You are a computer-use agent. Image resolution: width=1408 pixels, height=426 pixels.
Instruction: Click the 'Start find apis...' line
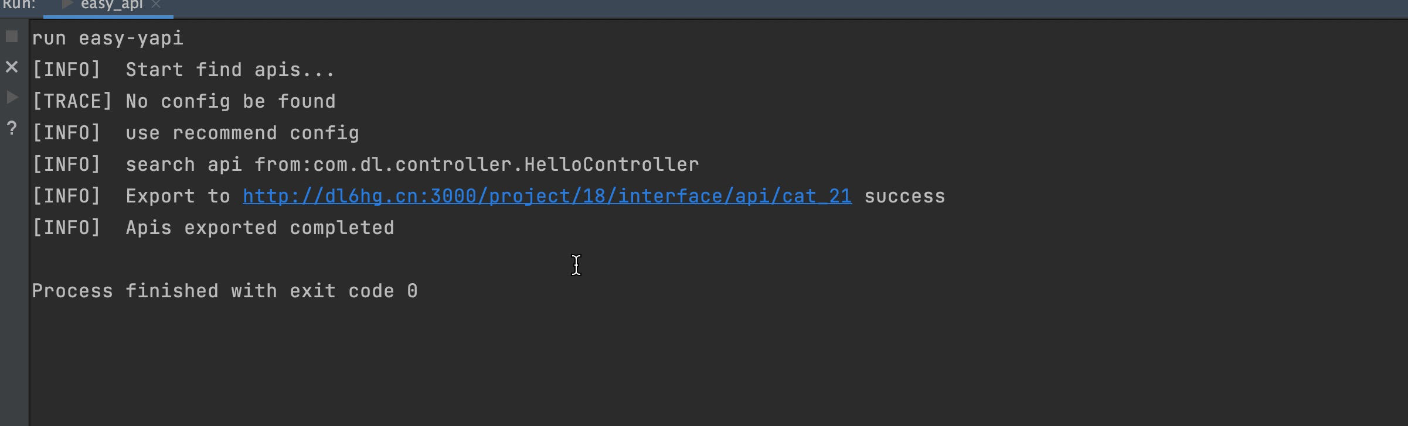coord(183,69)
